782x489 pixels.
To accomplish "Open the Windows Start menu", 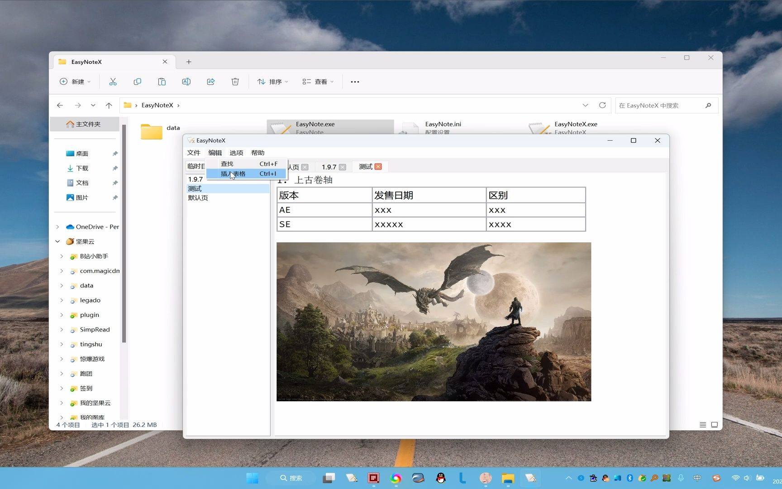I will coord(252,478).
